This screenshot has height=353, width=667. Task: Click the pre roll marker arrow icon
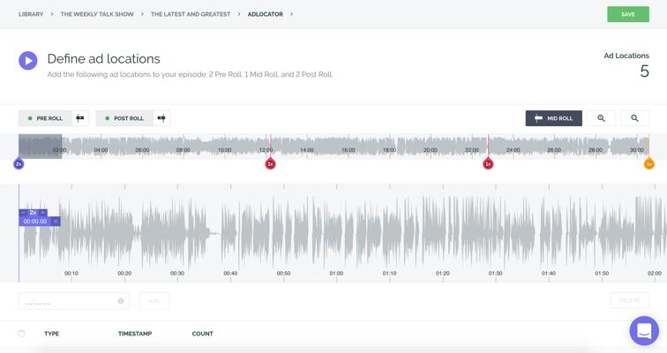[80, 118]
